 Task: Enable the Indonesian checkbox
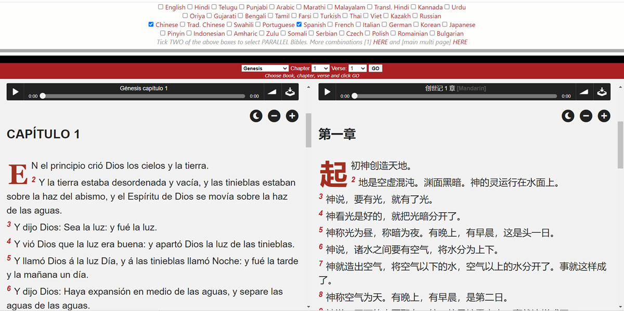[x=189, y=33]
